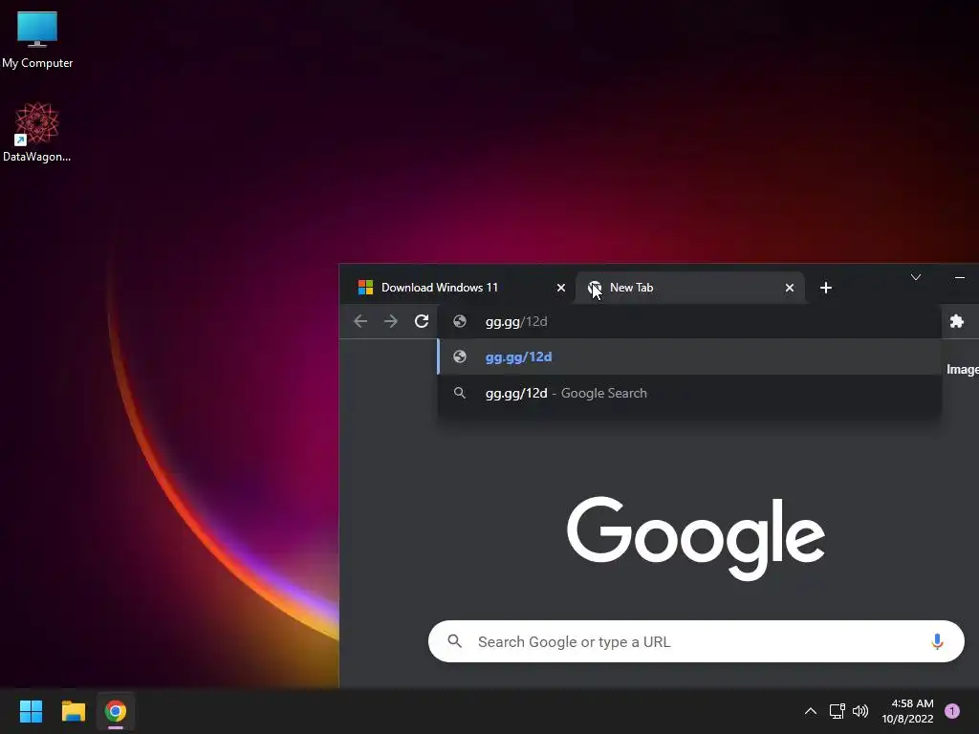Open the DataWagon desktop shortcut
979x734 pixels.
pos(37,132)
